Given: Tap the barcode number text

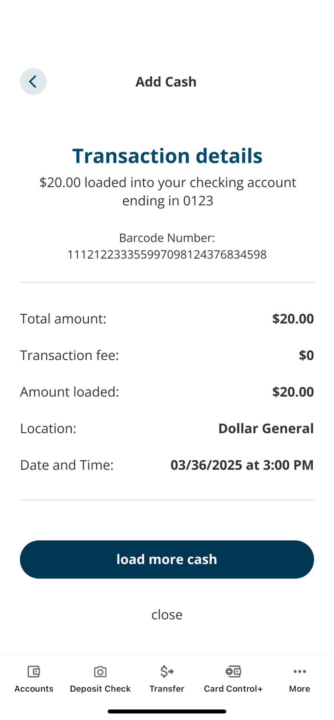Looking at the screenshot, I should click(167, 254).
